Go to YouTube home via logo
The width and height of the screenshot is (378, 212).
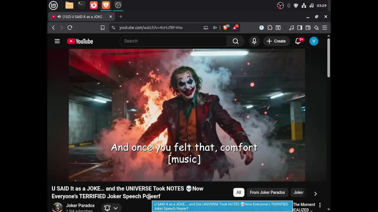pyautogui.click(x=80, y=41)
